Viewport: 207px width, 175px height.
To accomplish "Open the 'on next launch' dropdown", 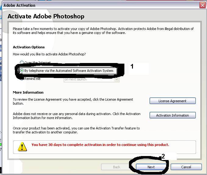I will click(91, 79).
